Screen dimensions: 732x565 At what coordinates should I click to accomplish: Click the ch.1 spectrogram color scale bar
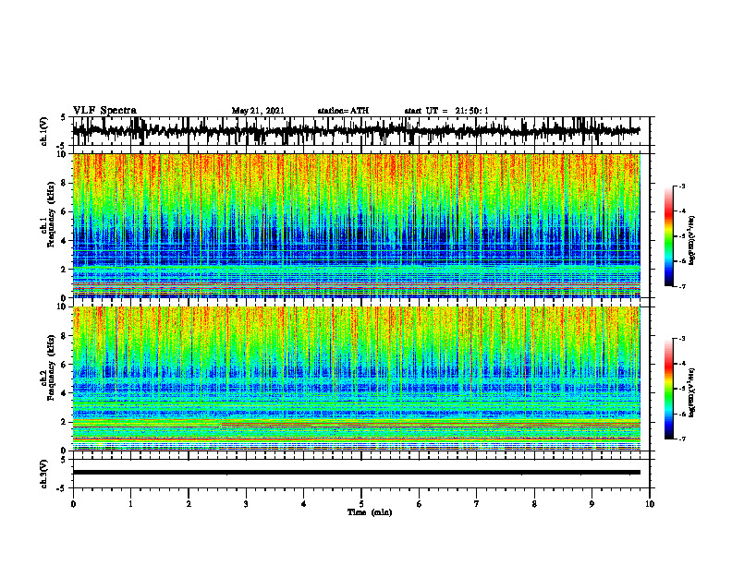coord(668,236)
